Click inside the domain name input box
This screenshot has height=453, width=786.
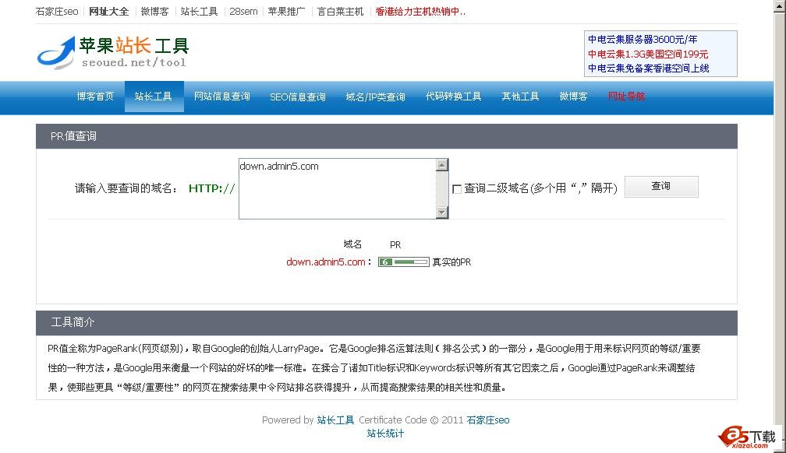[338, 188]
